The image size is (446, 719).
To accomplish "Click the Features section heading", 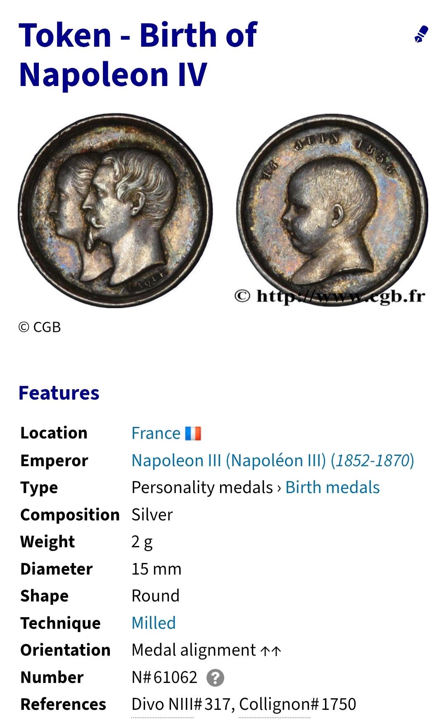I will point(59,393).
